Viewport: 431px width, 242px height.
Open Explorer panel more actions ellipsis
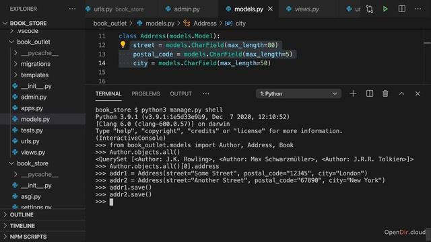point(72,9)
